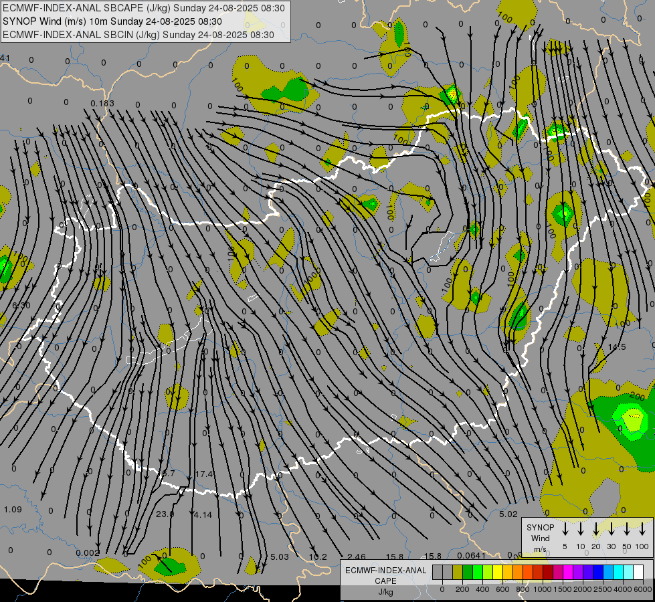This screenshot has width=655, height=602.
Task: Click the SYNOP Wind 10m header line
Action: point(112,21)
